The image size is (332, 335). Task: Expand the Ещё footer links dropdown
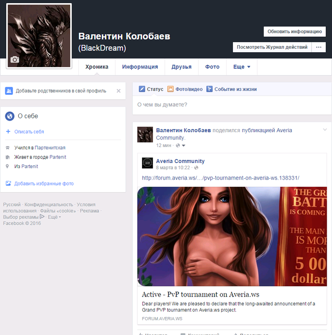[55, 217]
